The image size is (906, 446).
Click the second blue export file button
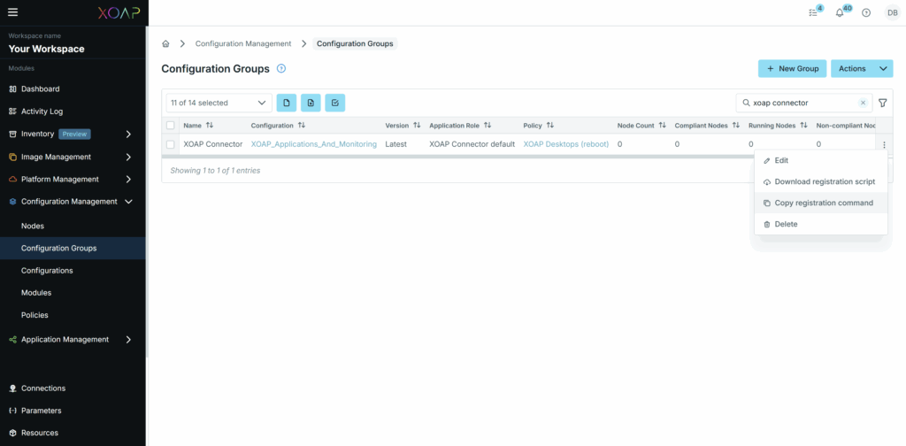pos(311,103)
